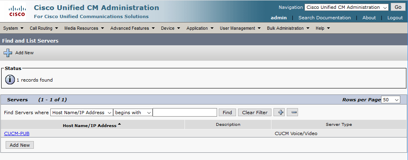408x160 pixels.
Task: Click the About link
Action: [369, 18]
